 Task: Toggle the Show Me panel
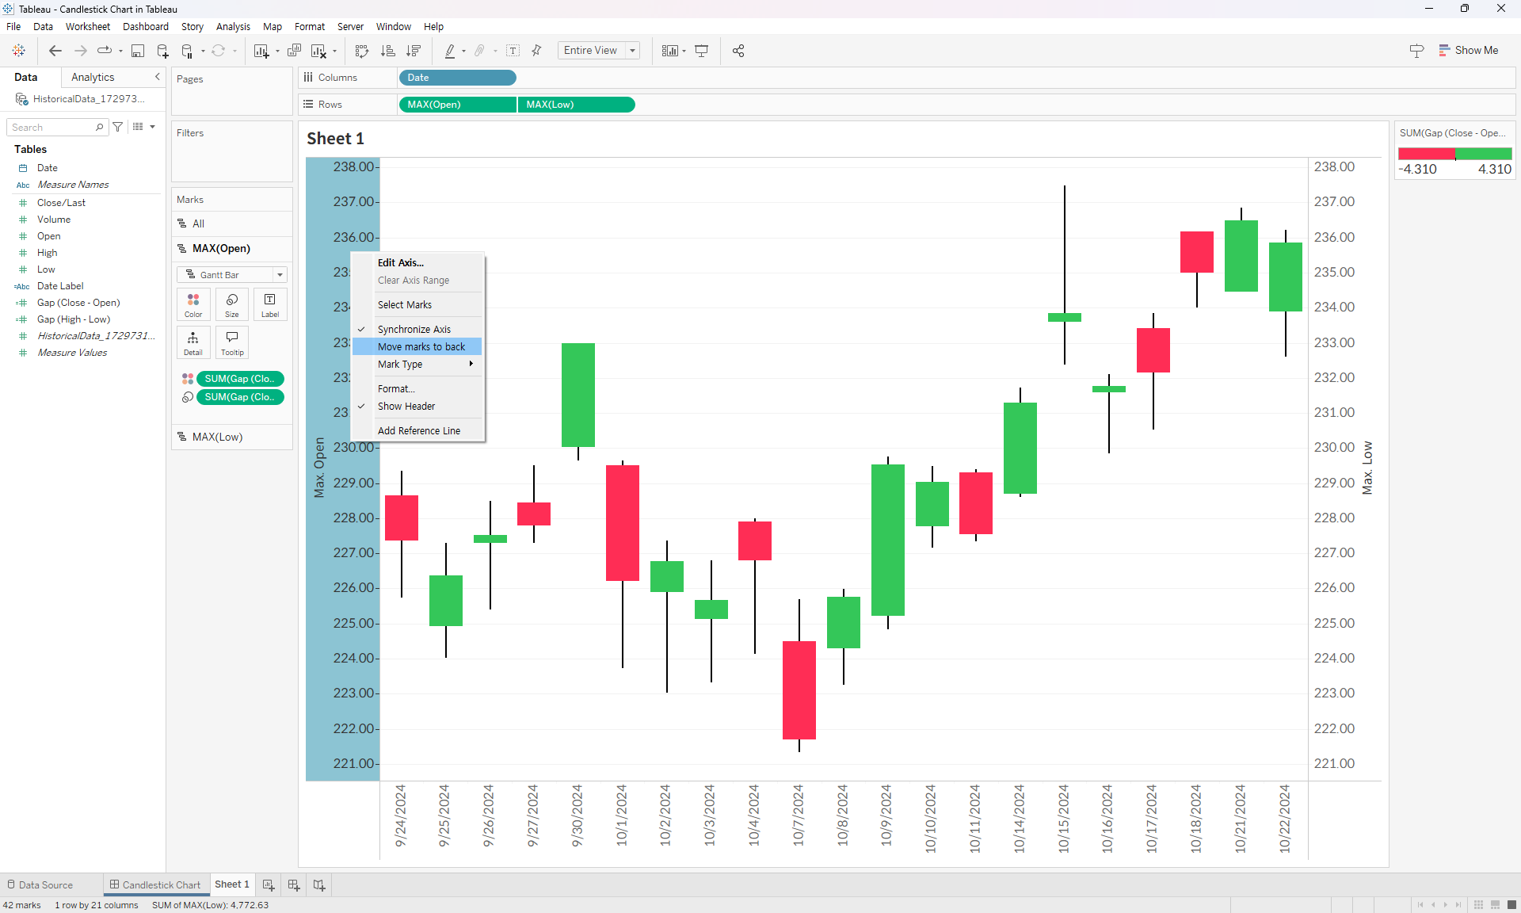coord(1468,50)
